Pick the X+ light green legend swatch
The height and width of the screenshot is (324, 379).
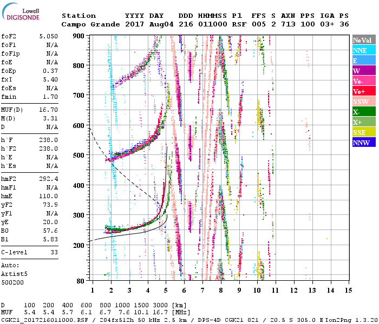[x=363, y=123]
